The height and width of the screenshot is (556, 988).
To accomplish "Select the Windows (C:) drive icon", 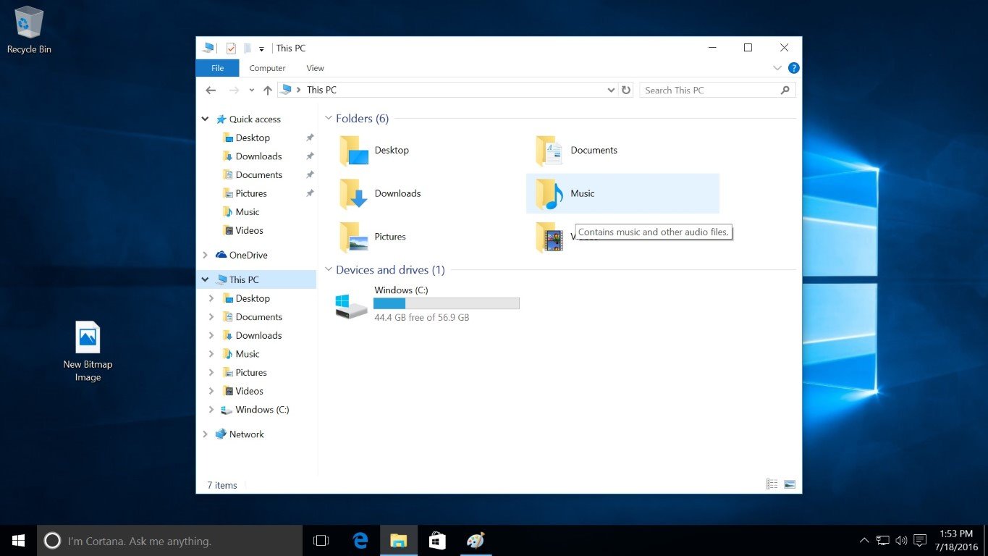I will [351, 306].
